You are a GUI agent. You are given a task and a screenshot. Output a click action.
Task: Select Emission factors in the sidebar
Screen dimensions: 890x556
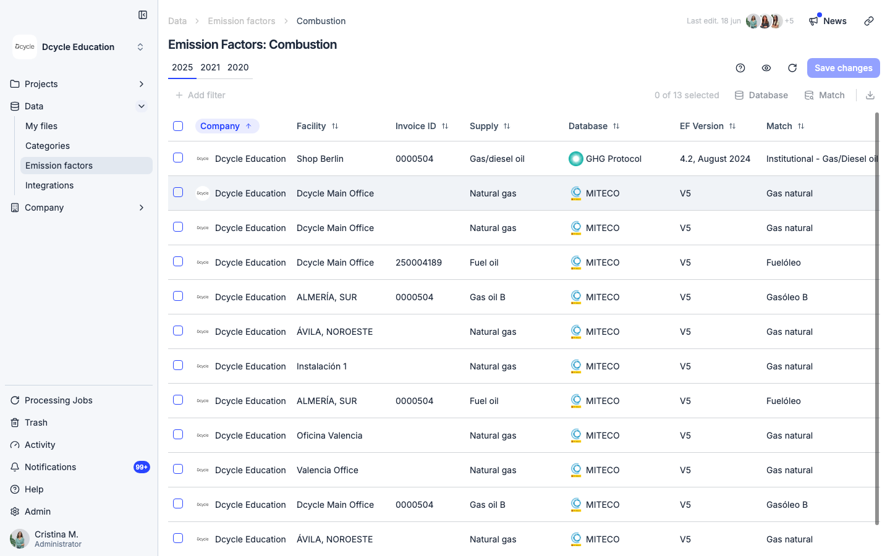click(87, 166)
